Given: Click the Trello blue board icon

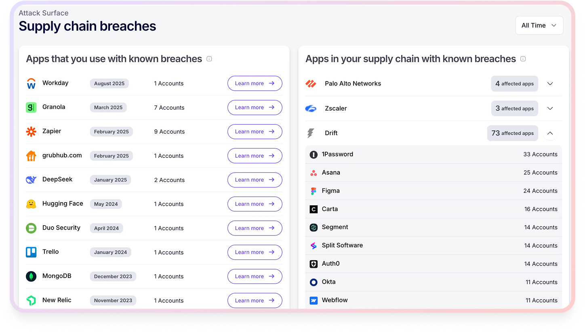Looking at the screenshot, I should tap(31, 252).
